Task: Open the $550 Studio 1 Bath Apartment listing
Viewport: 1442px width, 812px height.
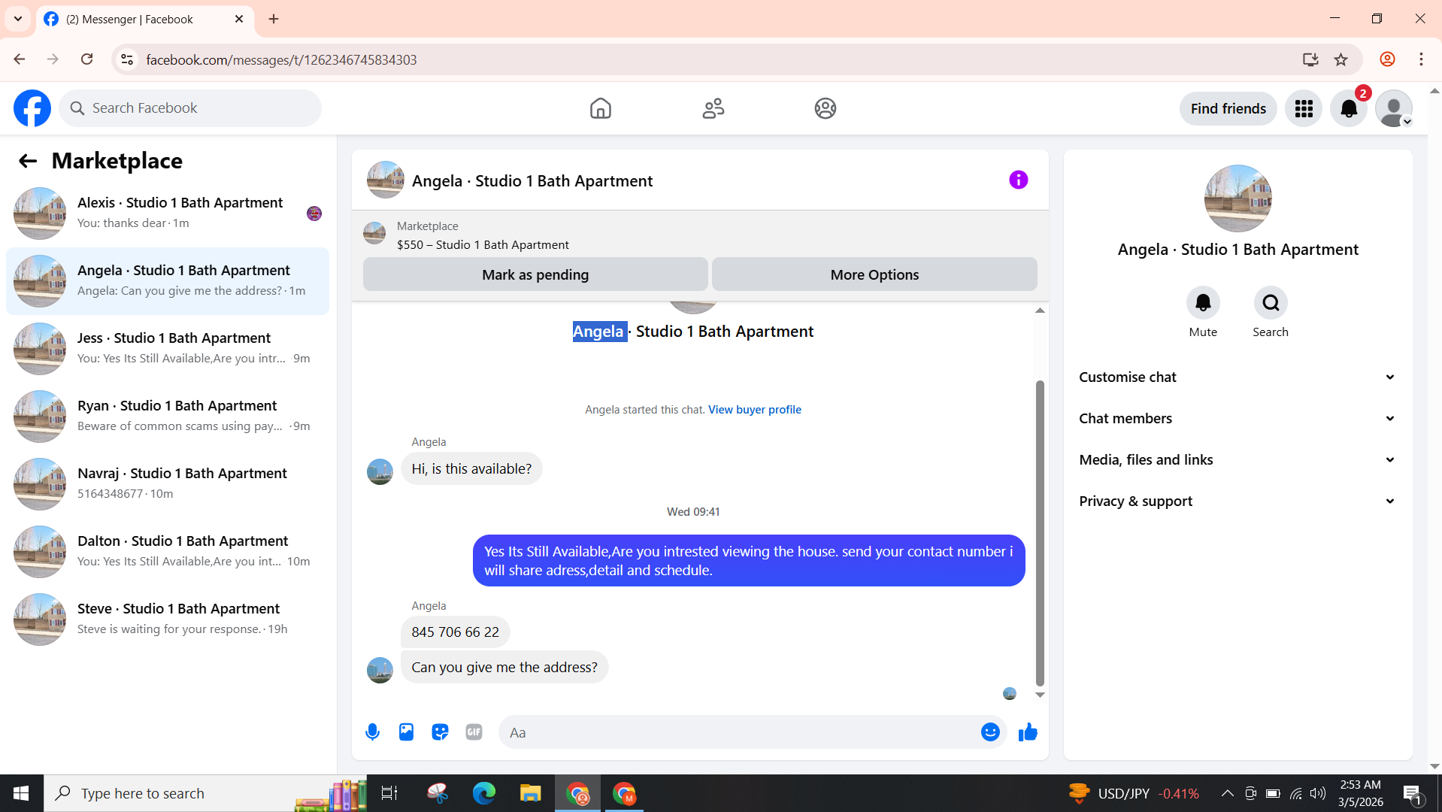Action: 483,245
